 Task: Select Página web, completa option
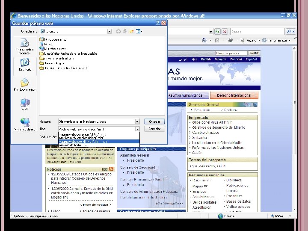click(99, 134)
